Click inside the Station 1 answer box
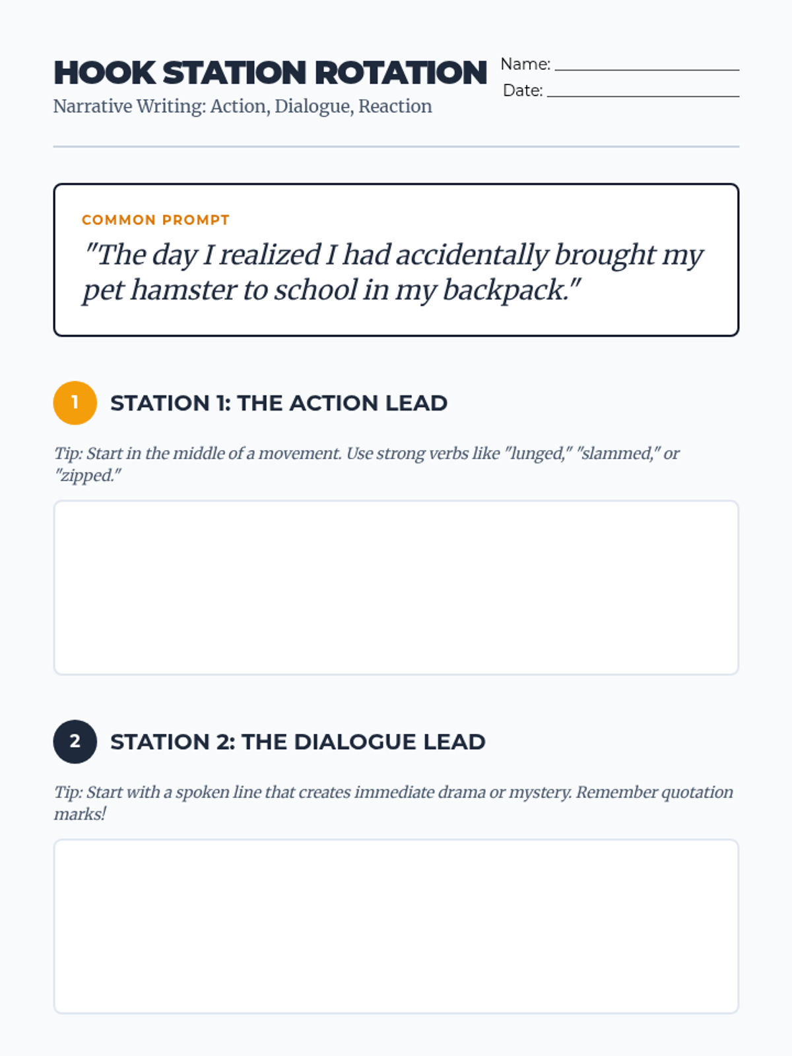 click(x=396, y=587)
